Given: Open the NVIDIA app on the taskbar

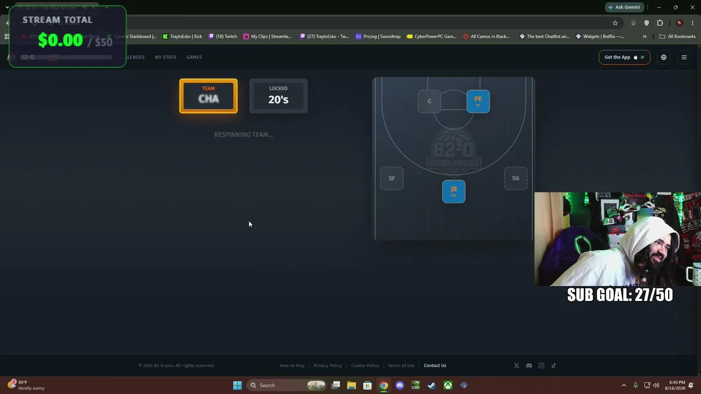Looking at the screenshot, I should pos(416,385).
